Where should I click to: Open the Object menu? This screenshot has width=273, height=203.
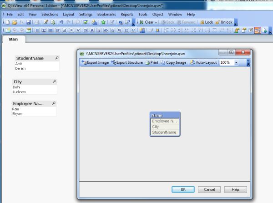(158, 14)
